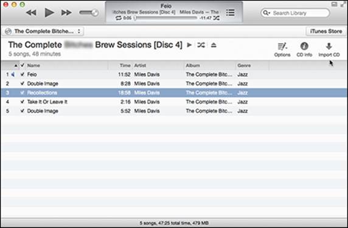Toggle shuffle icon next to remaining time

[217, 18]
